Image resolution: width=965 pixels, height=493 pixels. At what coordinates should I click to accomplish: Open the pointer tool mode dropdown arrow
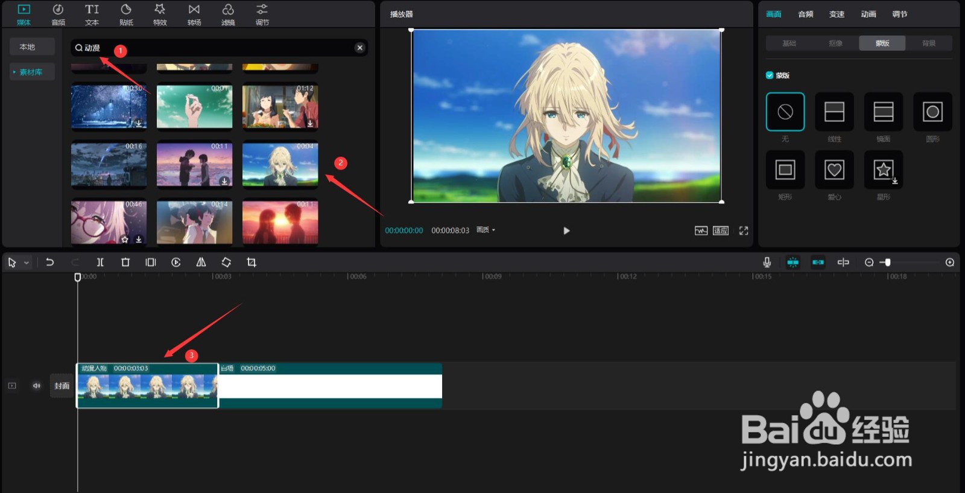point(27,263)
